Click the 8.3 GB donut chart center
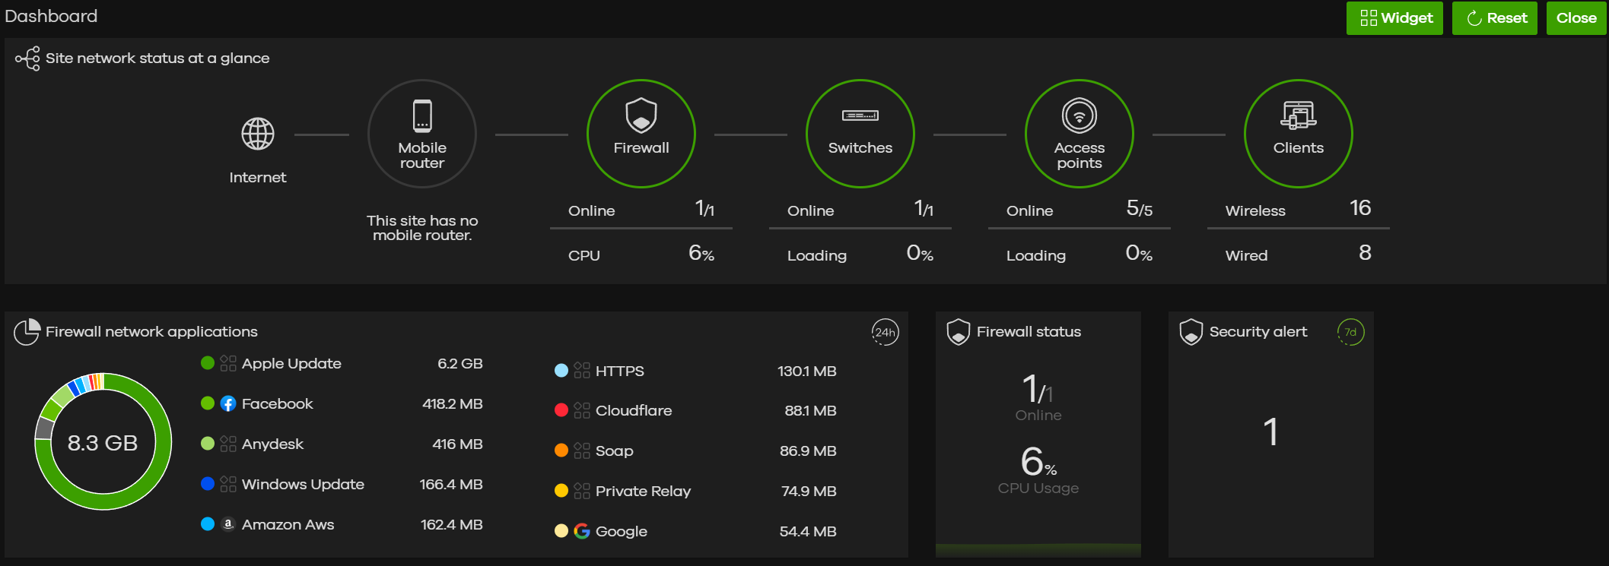This screenshot has height=566, width=1609. coord(103,442)
